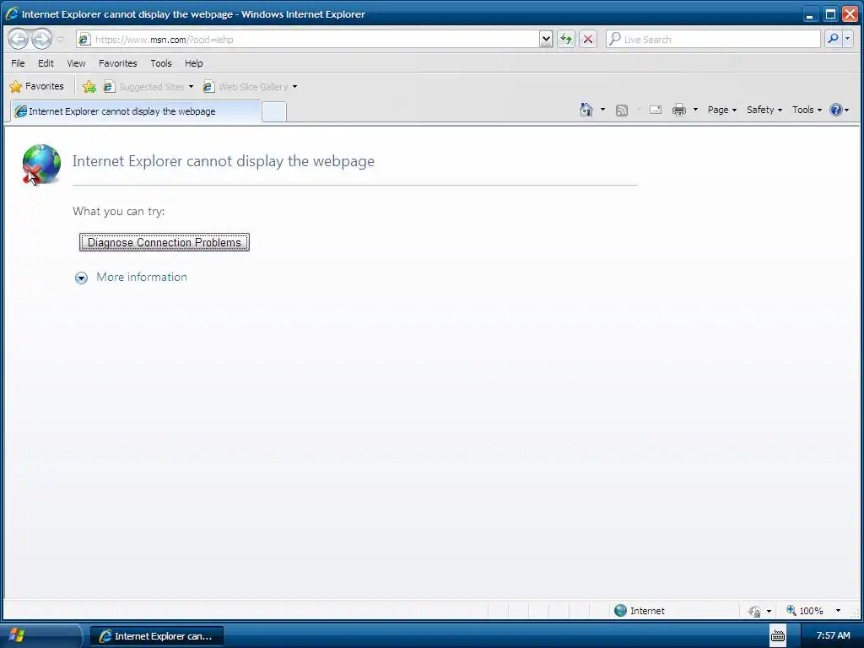Expand the address bar autocomplete dropdown
This screenshot has width=864, height=648.
(546, 39)
